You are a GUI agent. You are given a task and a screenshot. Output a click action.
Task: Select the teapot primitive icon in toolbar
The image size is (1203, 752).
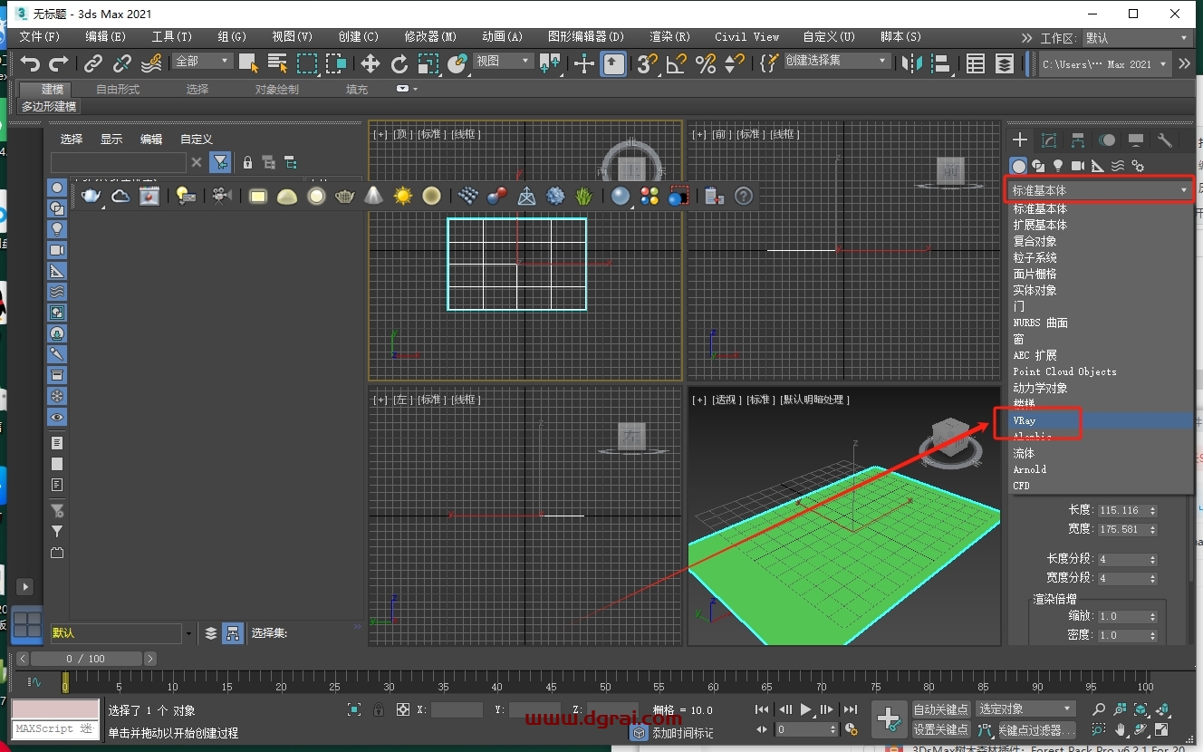coord(345,196)
